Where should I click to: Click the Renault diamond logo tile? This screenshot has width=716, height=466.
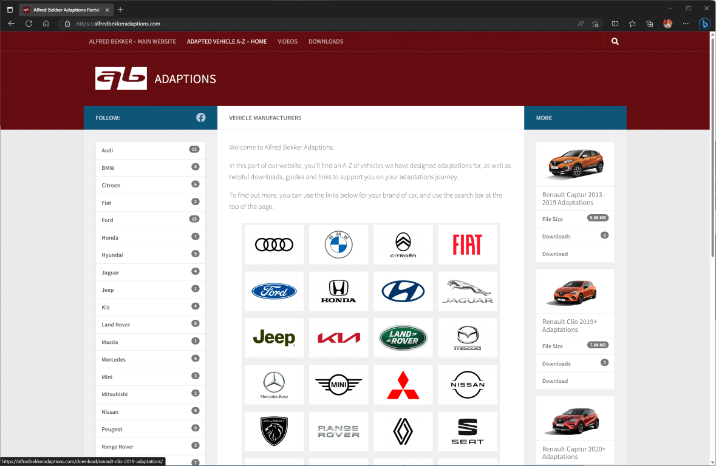click(403, 431)
